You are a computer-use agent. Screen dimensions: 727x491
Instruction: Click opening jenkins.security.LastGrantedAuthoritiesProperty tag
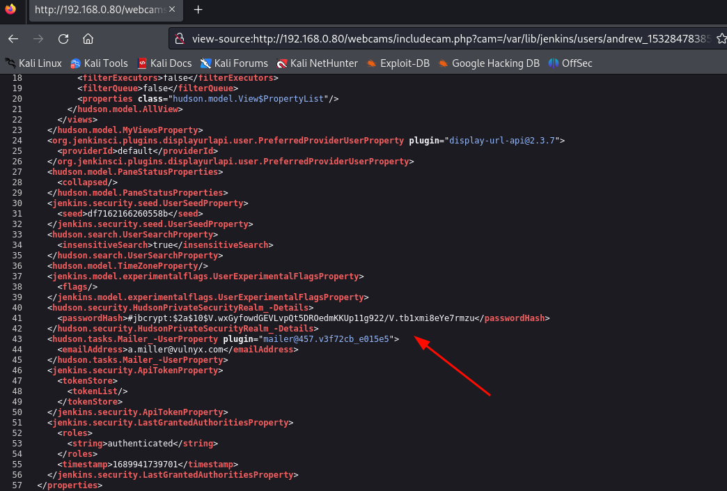(170, 422)
